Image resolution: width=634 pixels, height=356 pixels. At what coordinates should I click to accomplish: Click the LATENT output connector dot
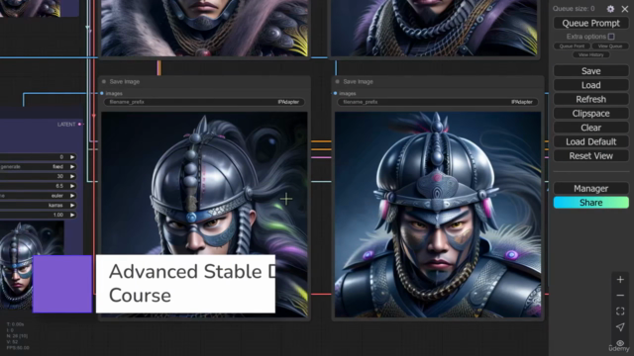point(79,125)
